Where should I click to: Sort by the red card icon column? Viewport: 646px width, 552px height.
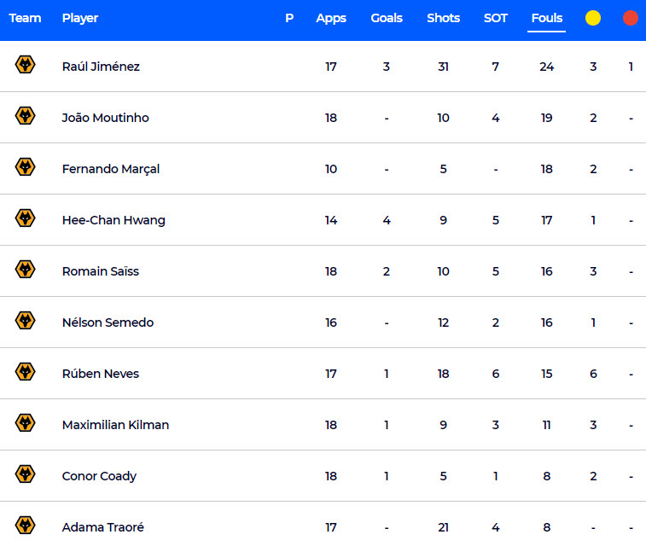point(631,18)
